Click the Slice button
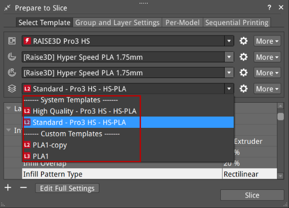 click(251, 195)
